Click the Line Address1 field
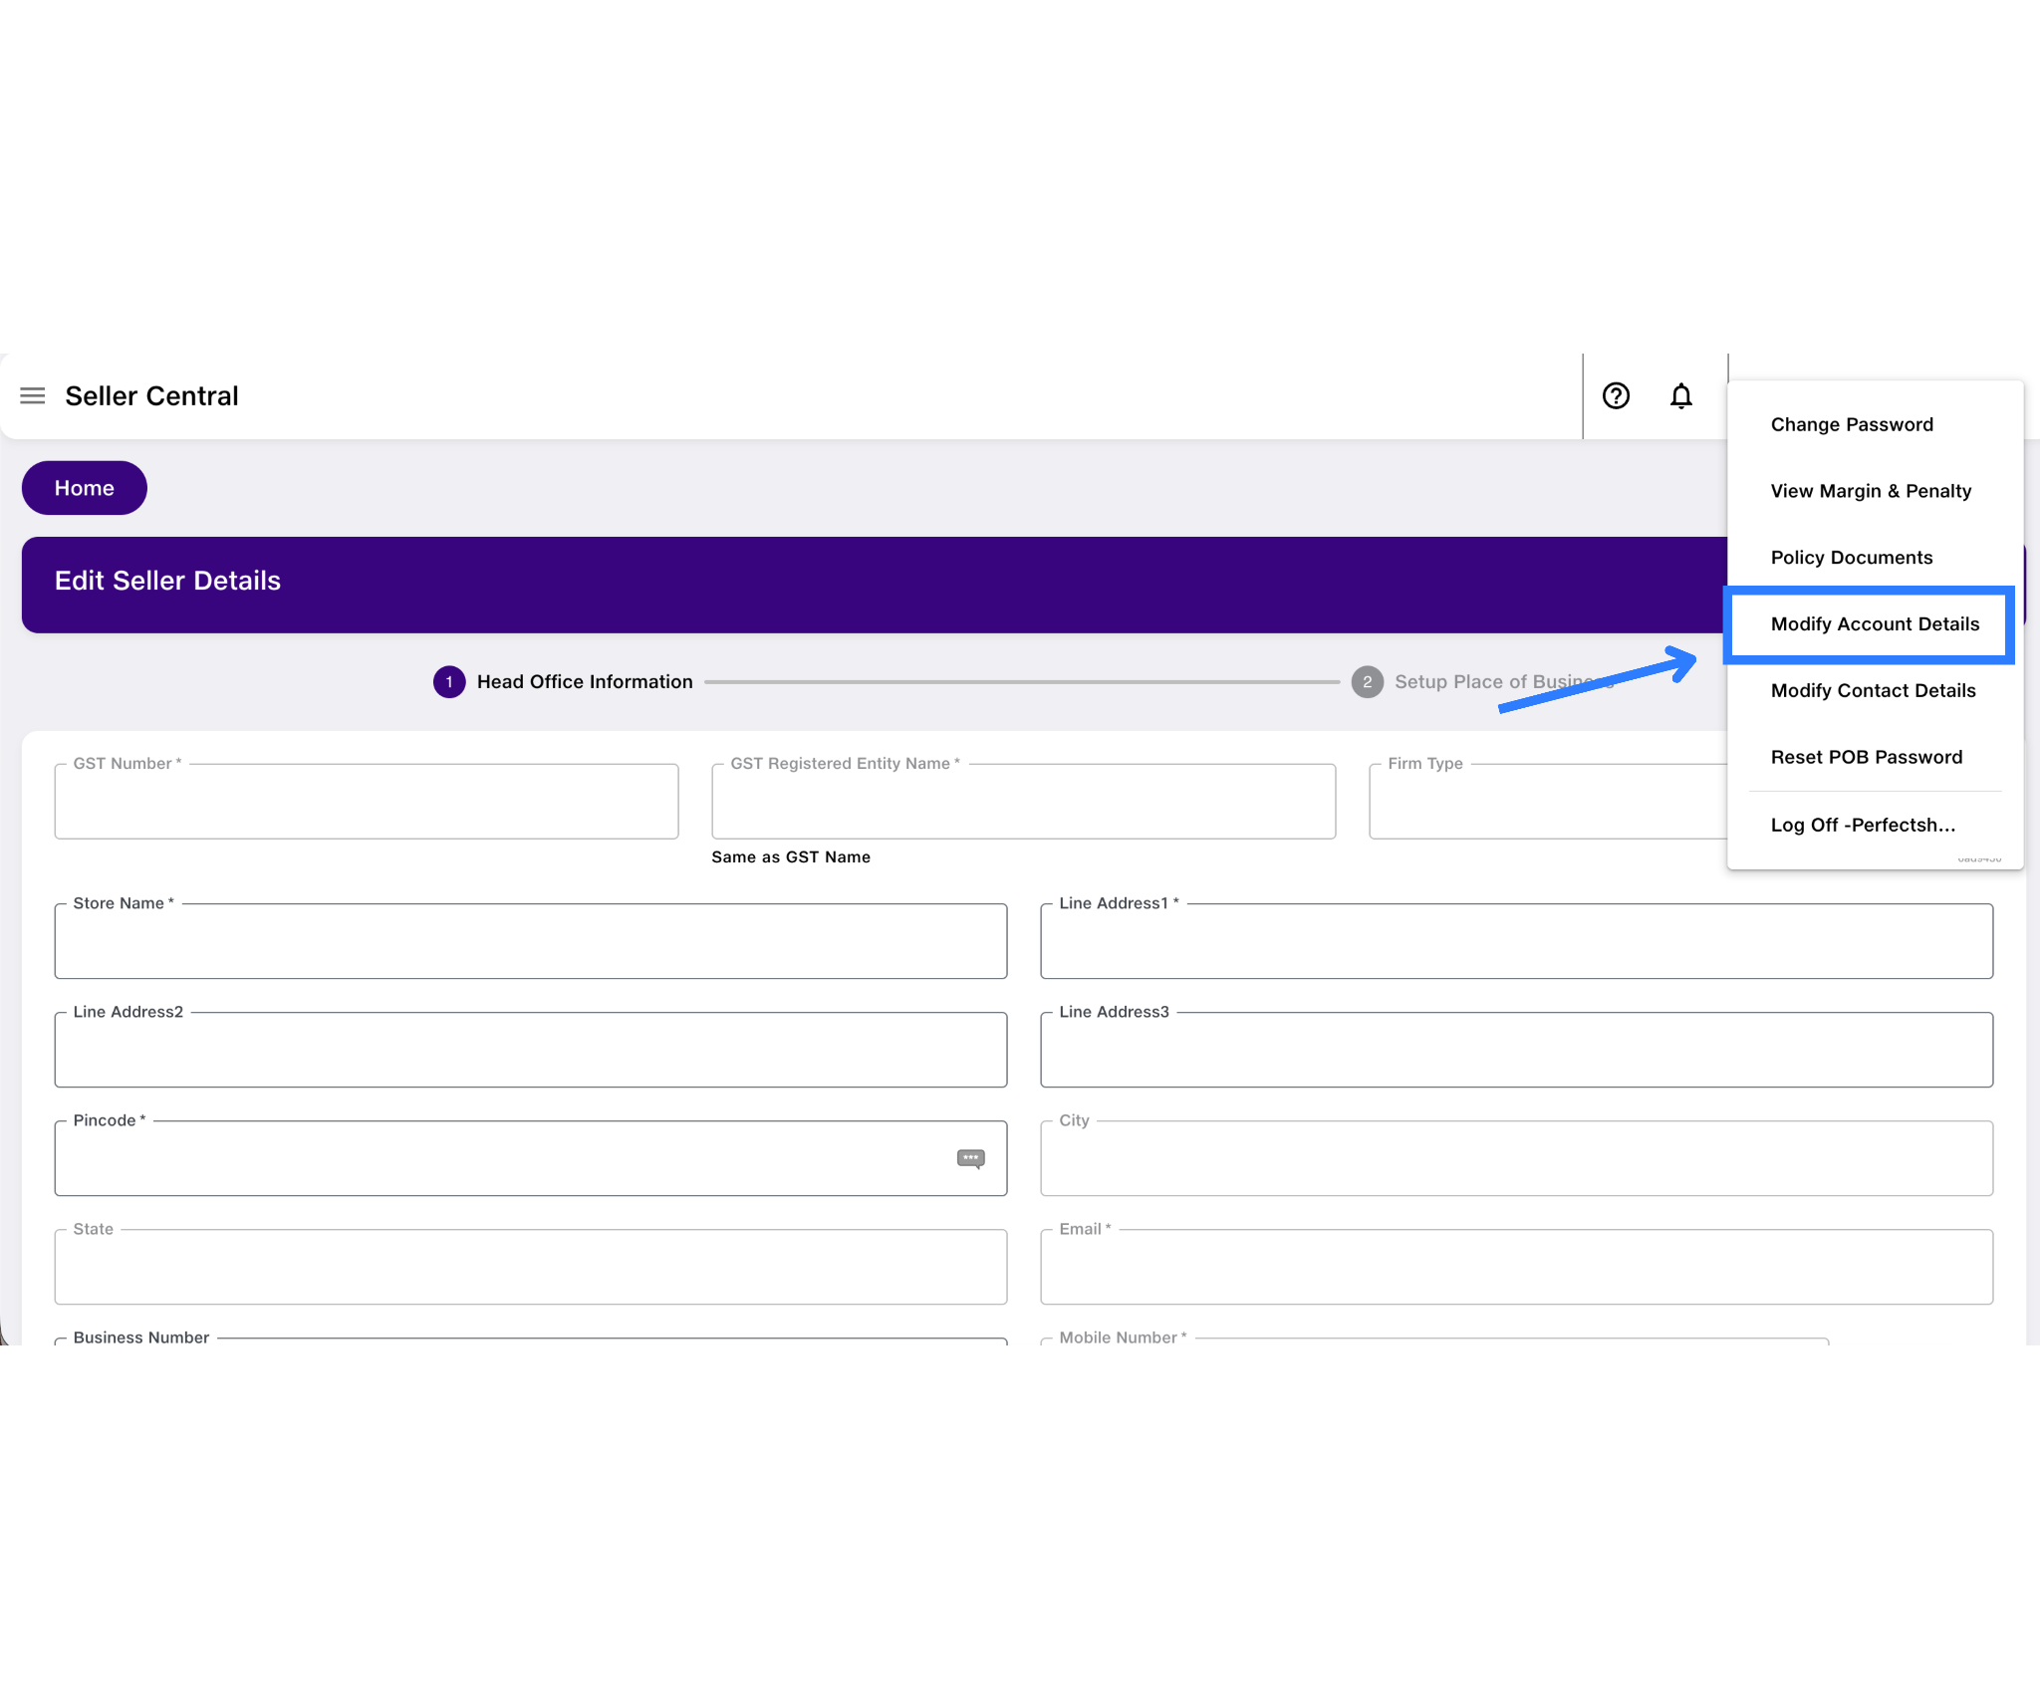Viewport: 2040px width, 1700px height. click(1516, 940)
